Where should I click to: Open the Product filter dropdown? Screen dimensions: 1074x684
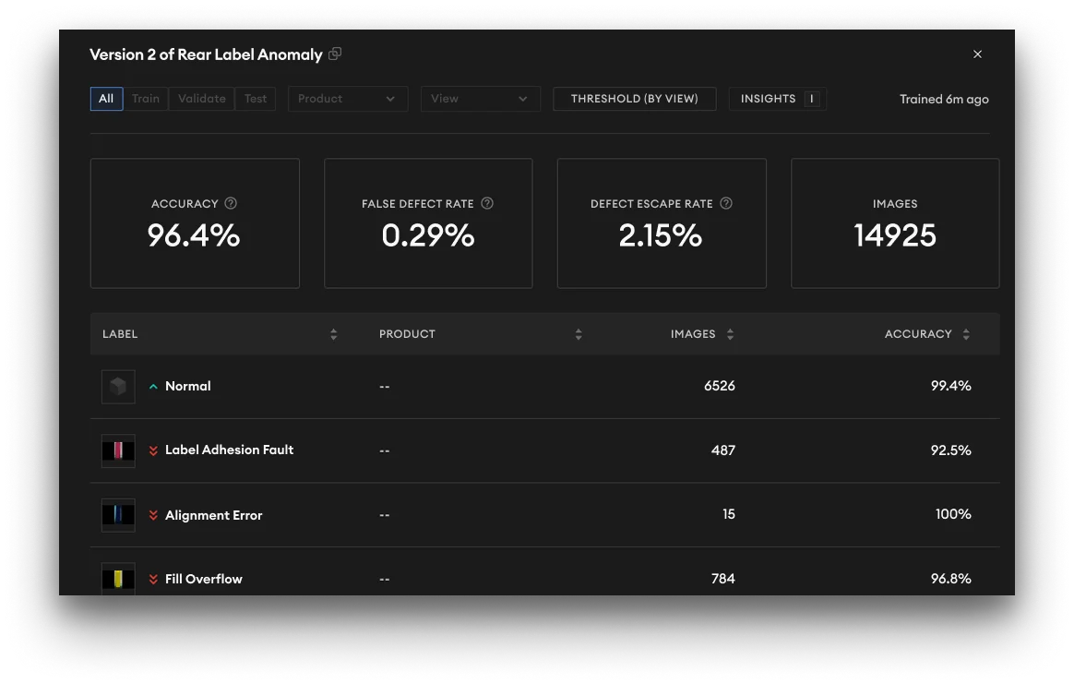(x=348, y=98)
